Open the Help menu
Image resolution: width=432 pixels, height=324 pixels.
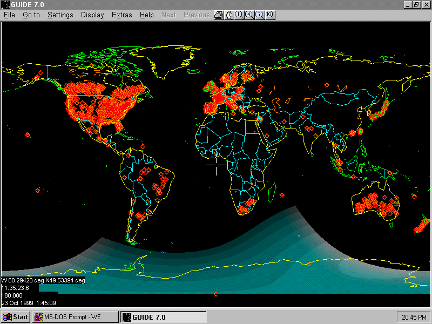[x=147, y=15]
